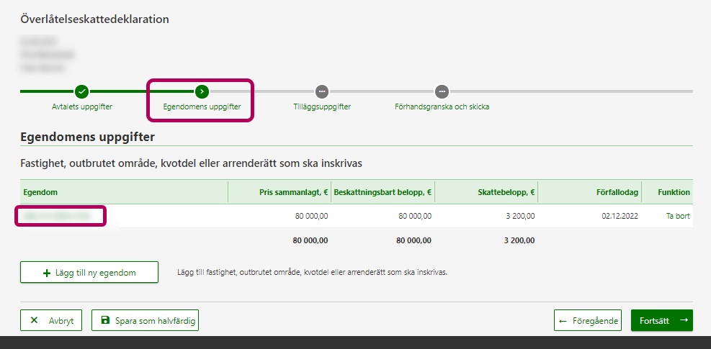Open the Förhandsgranska och skicka step label
711x349 pixels.
click(442, 107)
